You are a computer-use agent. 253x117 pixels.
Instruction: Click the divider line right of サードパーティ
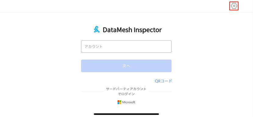point(160,91)
